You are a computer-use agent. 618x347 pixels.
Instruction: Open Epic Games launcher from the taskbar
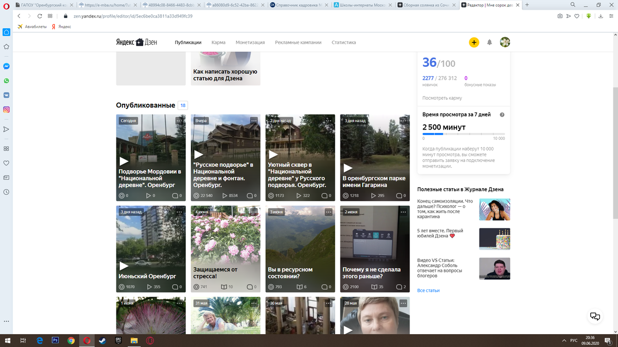(x=118, y=340)
